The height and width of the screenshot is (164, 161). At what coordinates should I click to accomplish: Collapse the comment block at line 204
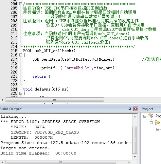21,4
